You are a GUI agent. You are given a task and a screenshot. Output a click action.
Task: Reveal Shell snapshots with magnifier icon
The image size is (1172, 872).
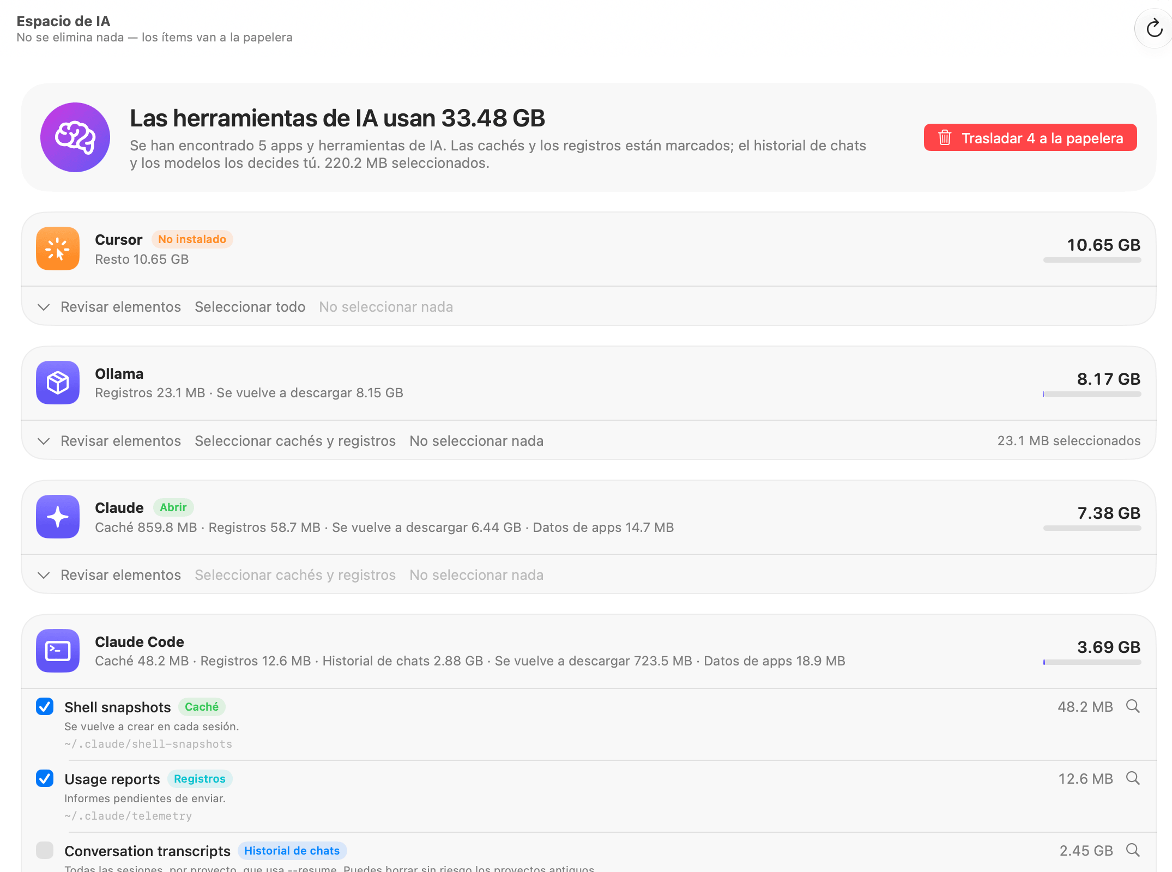[1133, 706]
